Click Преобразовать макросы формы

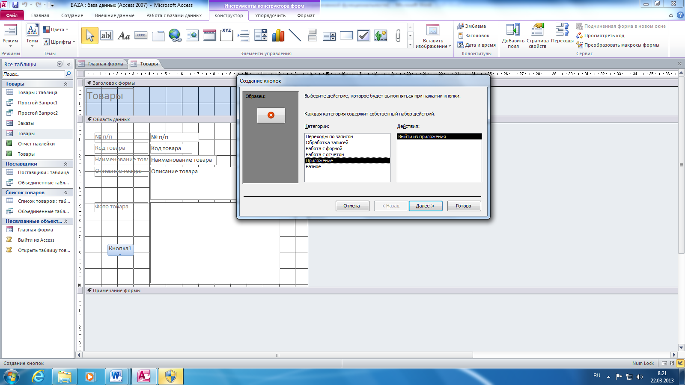coord(618,45)
